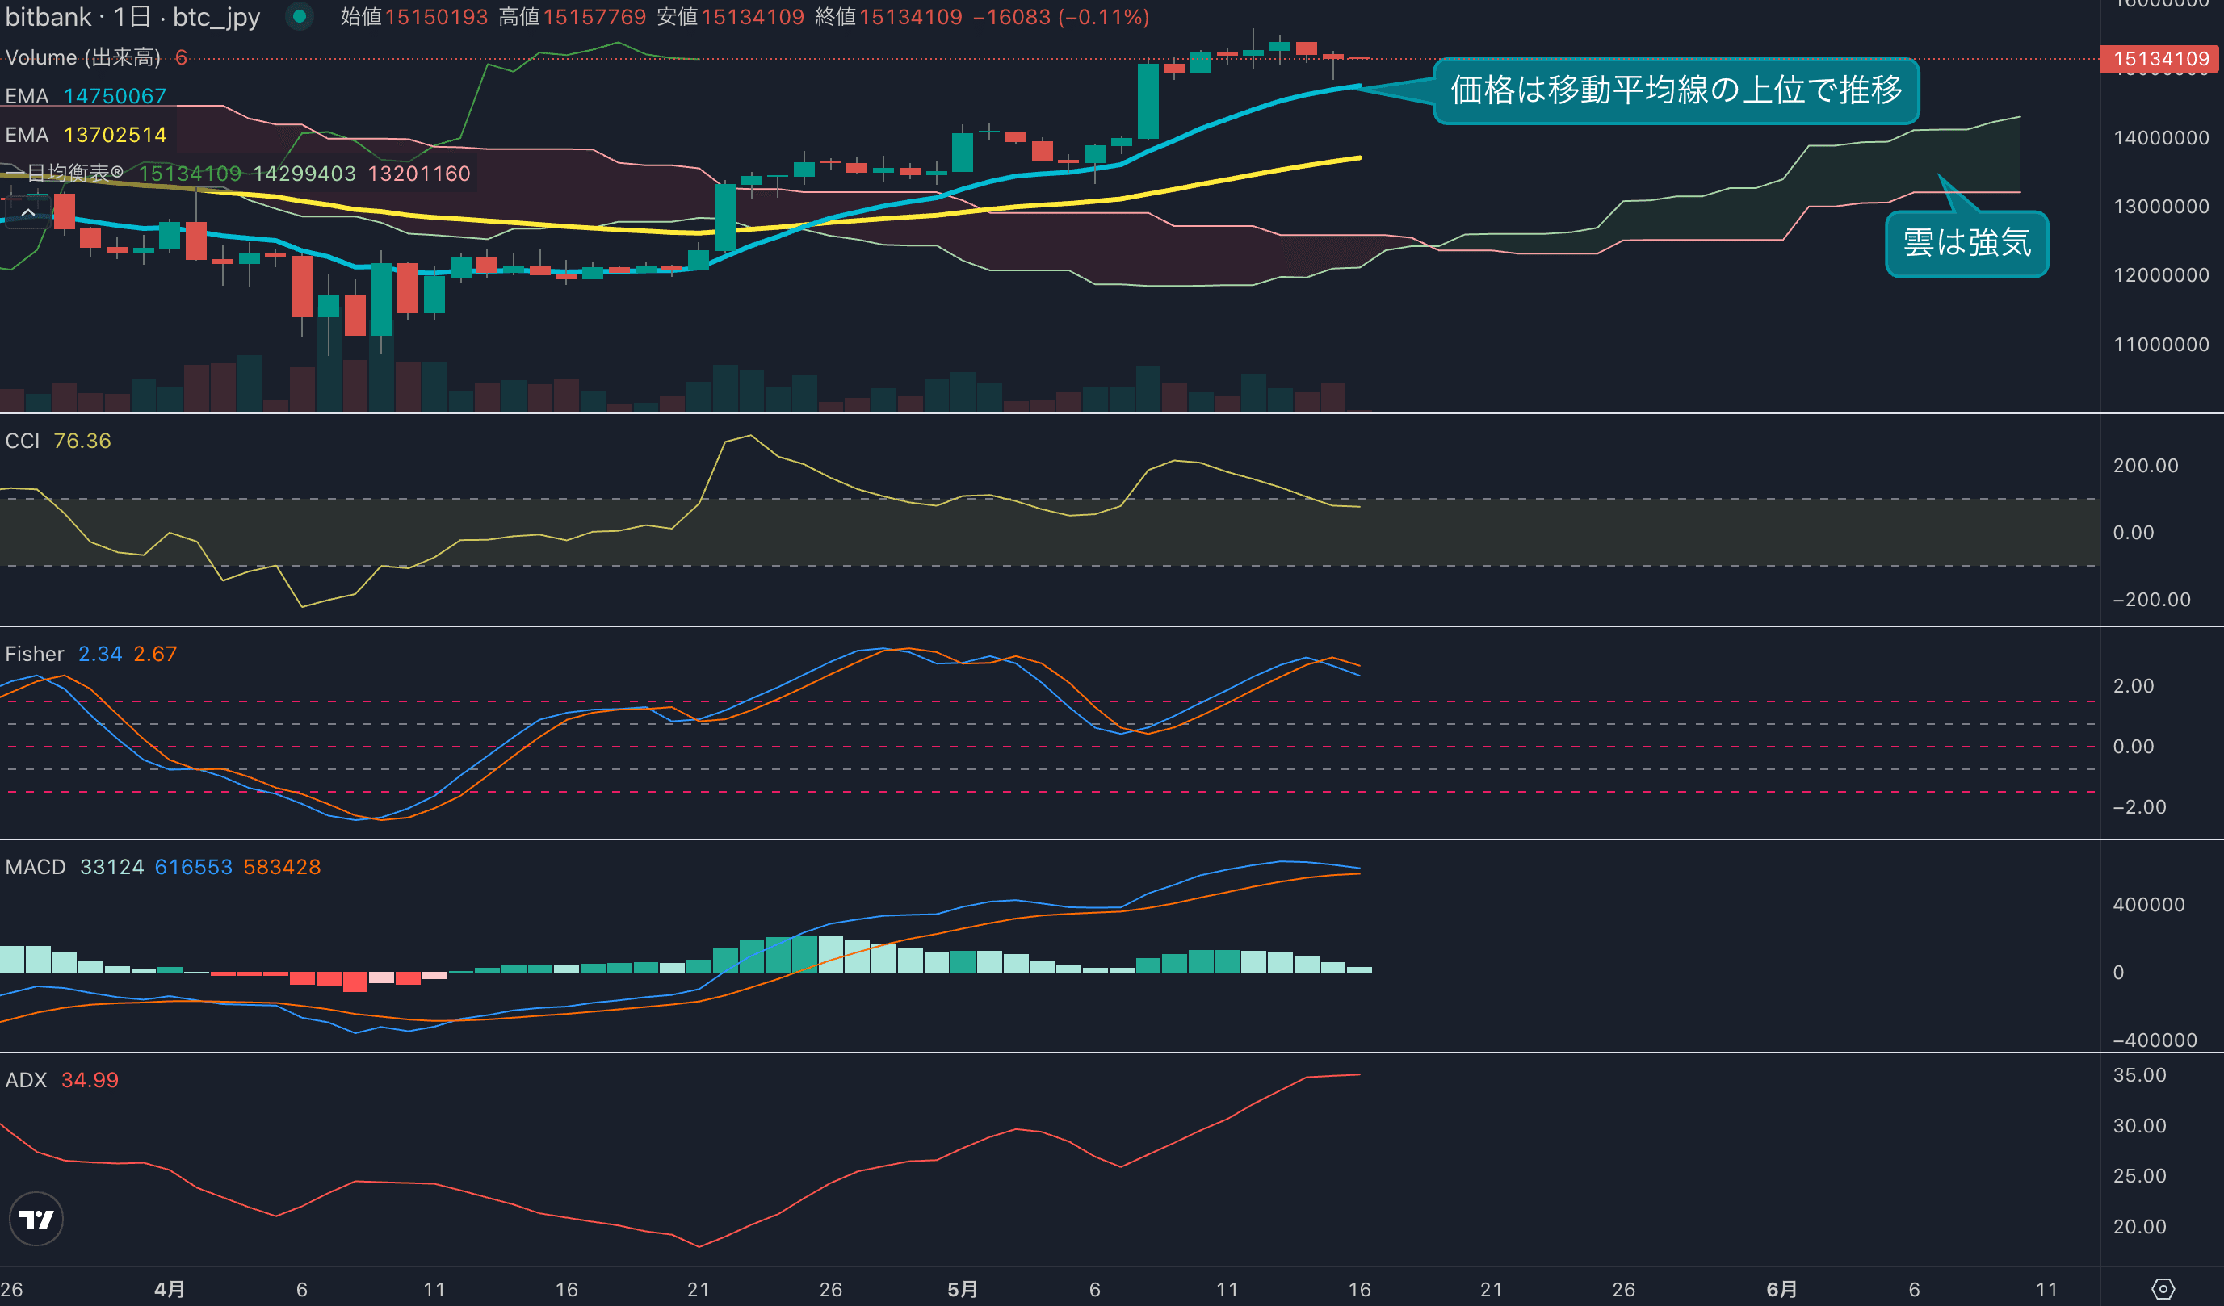Click the ADX indicator label
The image size is (2224, 1306).
pyautogui.click(x=26, y=1080)
